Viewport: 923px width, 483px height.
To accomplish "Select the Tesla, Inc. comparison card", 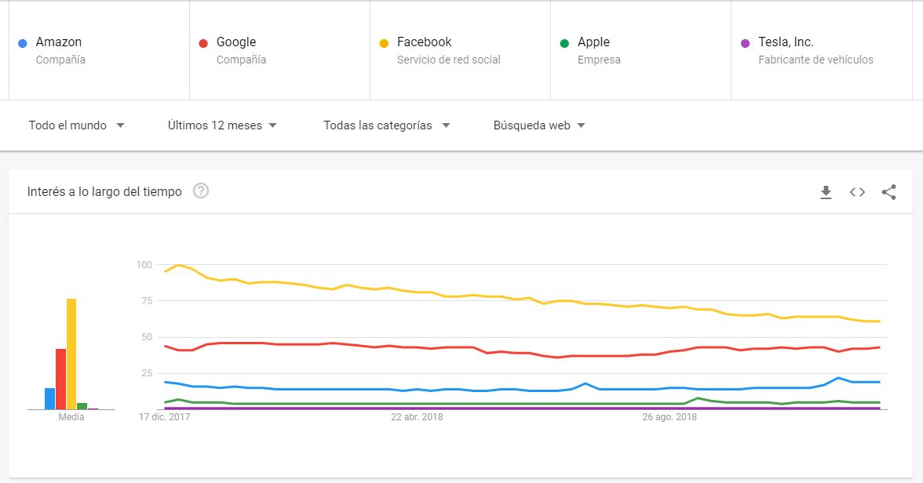I will click(x=821, y=49).
